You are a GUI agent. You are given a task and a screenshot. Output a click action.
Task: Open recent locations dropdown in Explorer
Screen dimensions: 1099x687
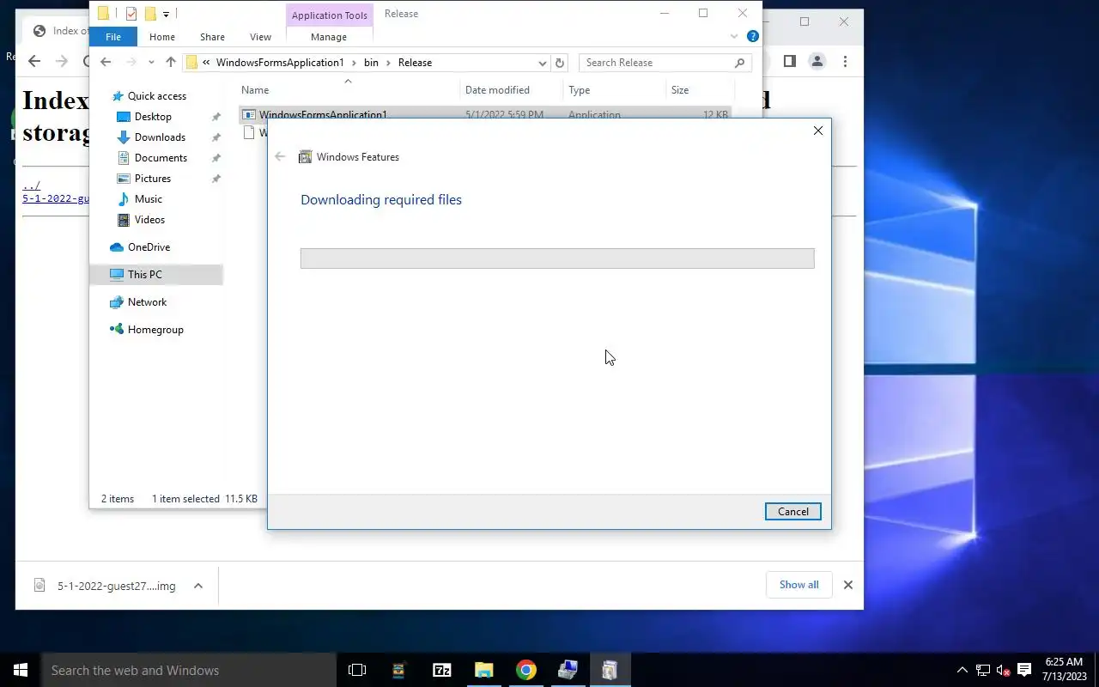click(151, 63)
